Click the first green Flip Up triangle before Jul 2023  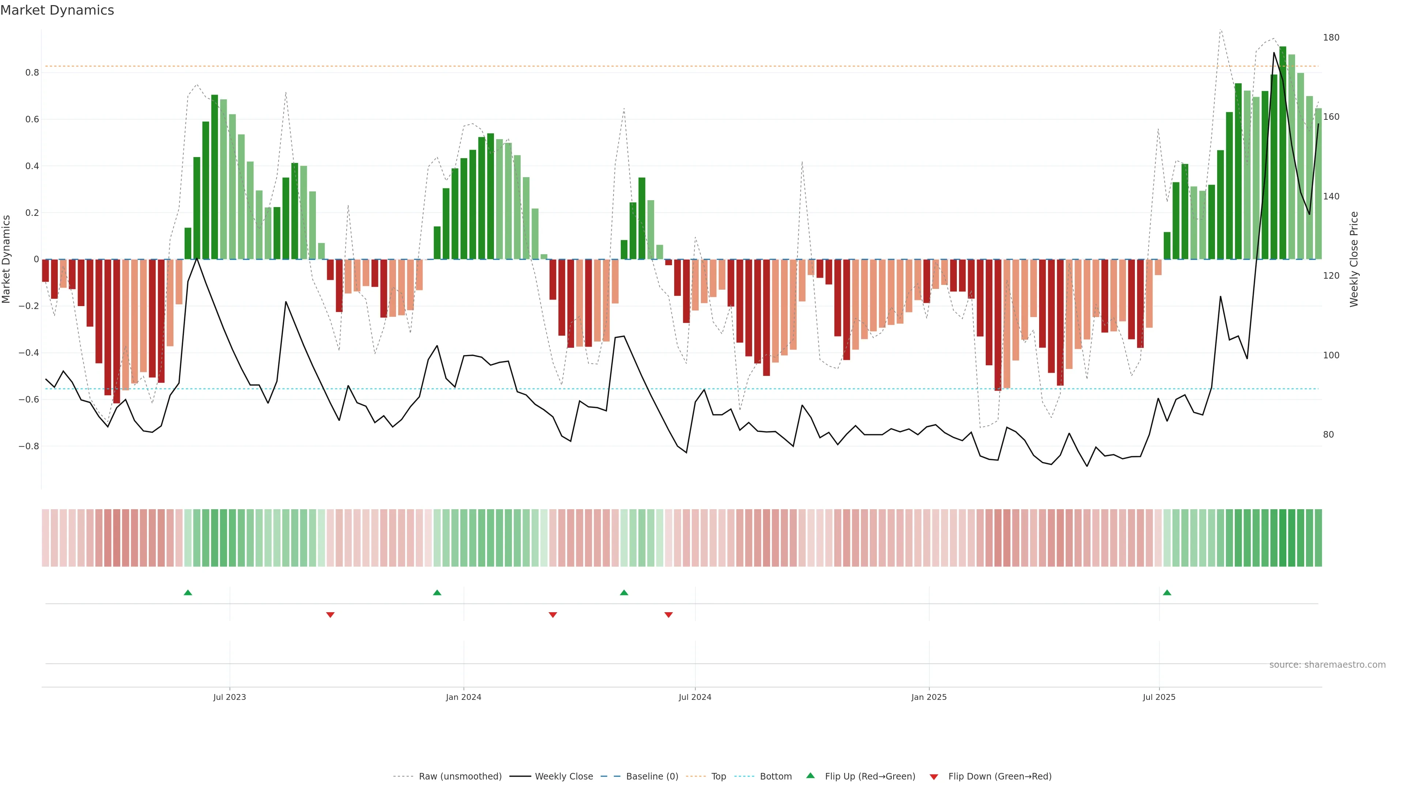tap(188, 592)
